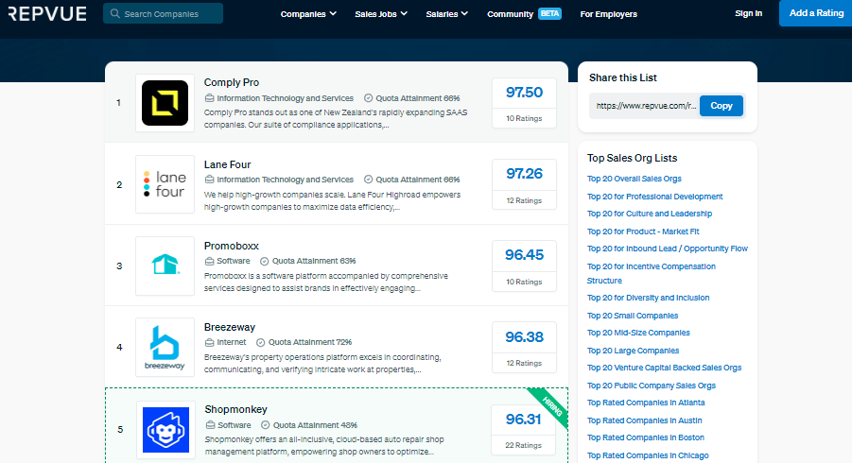Click the Add a Rating button
852x463 pixels.
tap(816, 13)
